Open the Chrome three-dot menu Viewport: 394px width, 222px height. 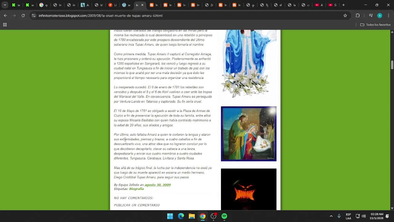pos(389,15)
